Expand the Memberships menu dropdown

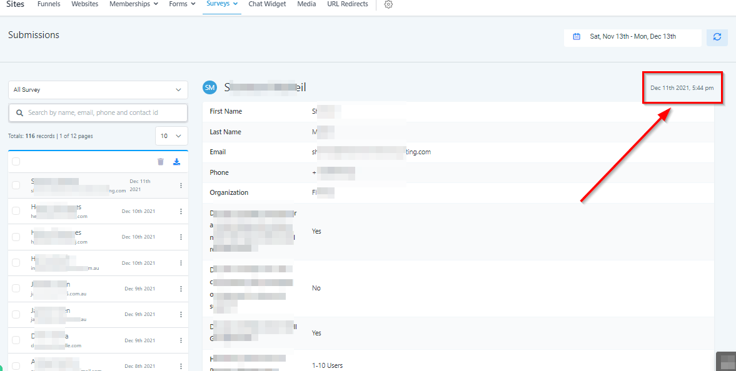(133, 4)
